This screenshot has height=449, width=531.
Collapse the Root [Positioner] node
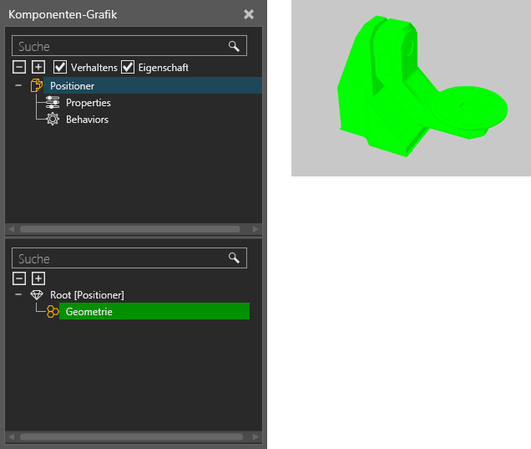click(18, 294)
